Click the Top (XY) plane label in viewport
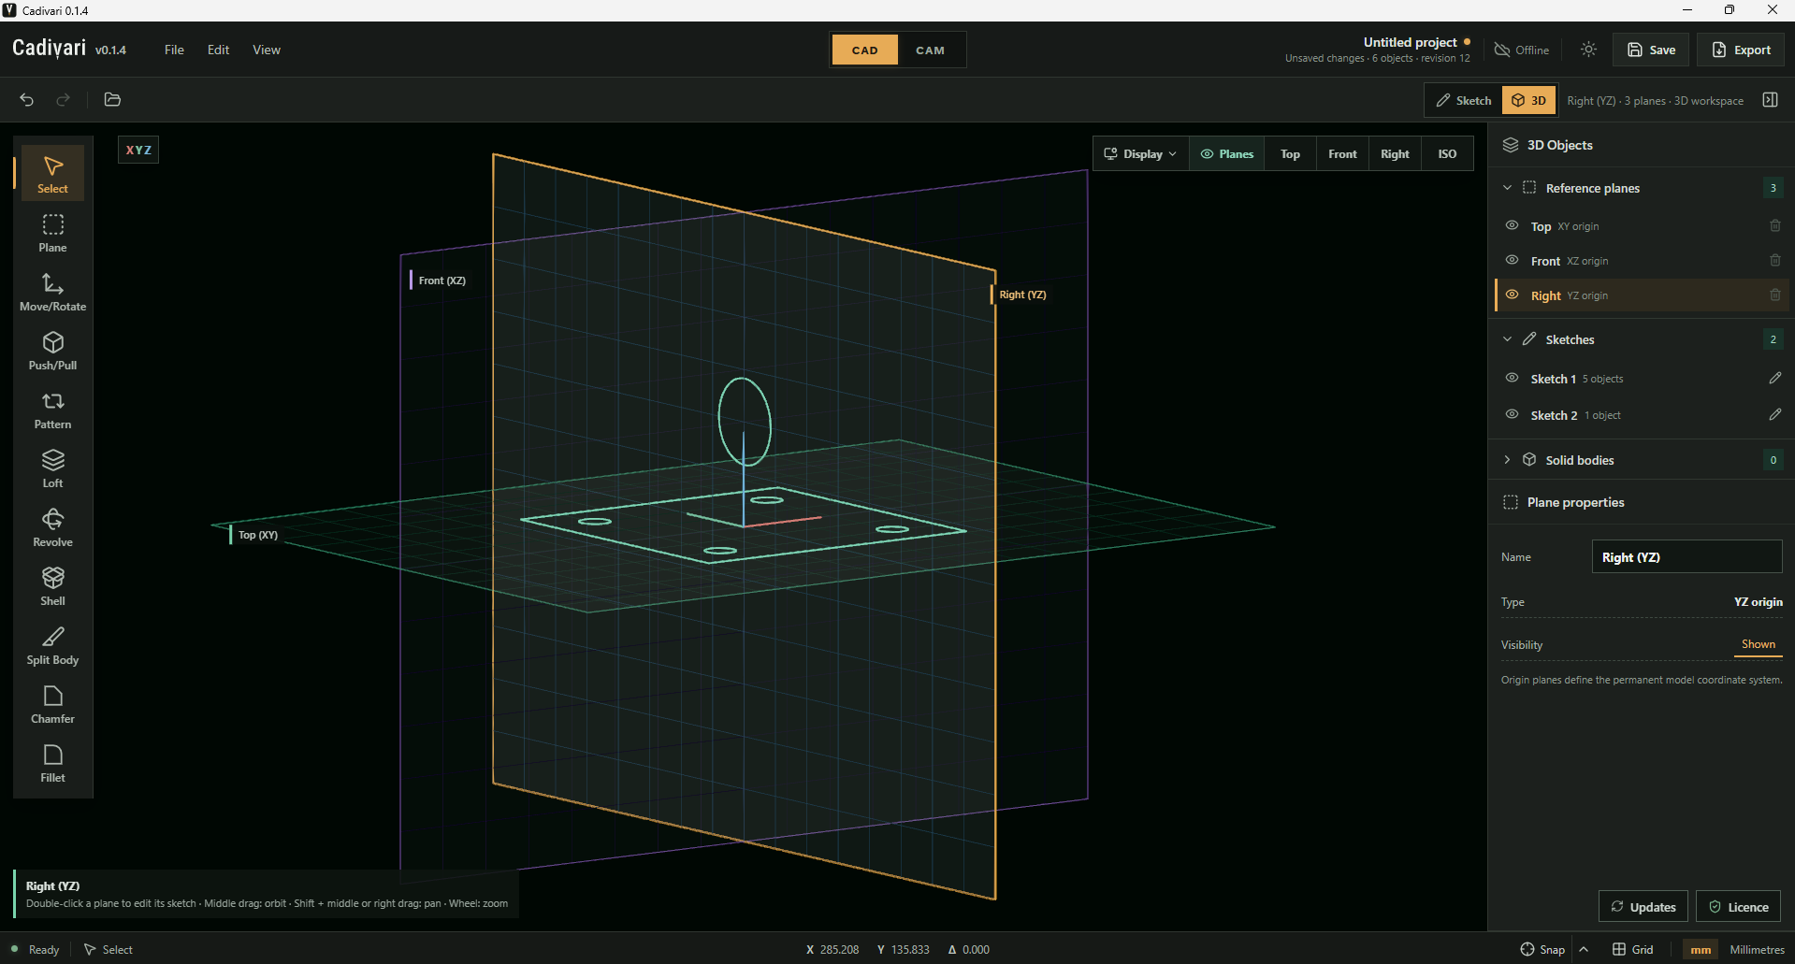Image resolution: width=1795 pixels, height=964 pixels. tap(256, 535)
